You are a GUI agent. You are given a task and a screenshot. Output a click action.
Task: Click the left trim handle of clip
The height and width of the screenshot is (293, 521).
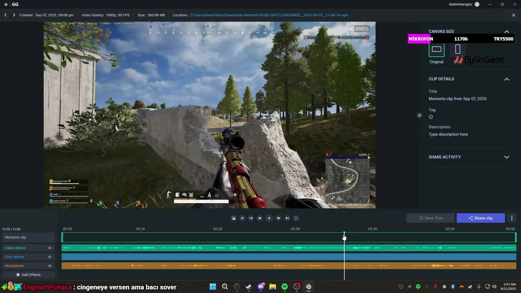point(62,237)
